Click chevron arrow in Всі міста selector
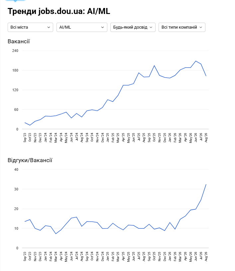The height and width of the screenshot is (271, 235). pos(49,27)
